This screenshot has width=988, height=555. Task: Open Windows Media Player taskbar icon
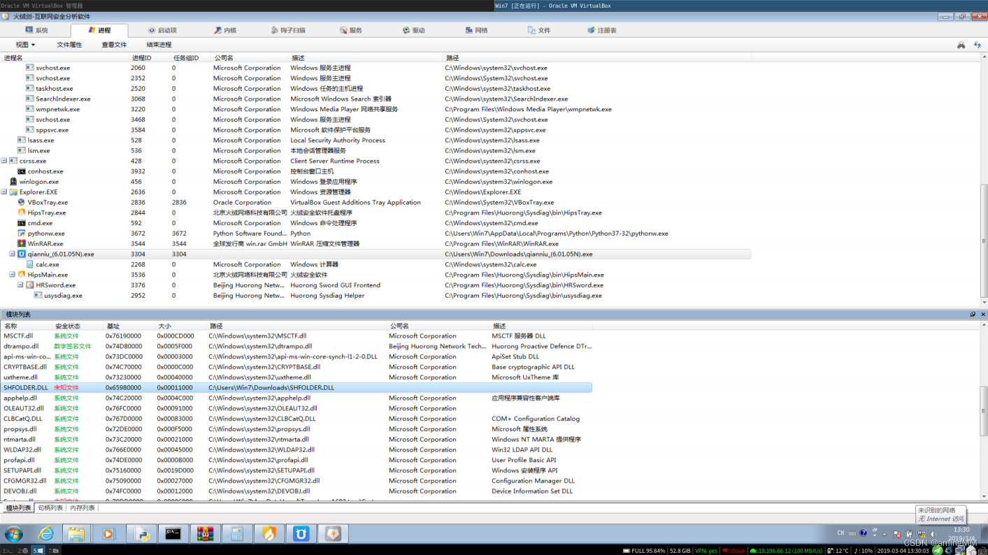pyautogui.click(x=108, y=534)
